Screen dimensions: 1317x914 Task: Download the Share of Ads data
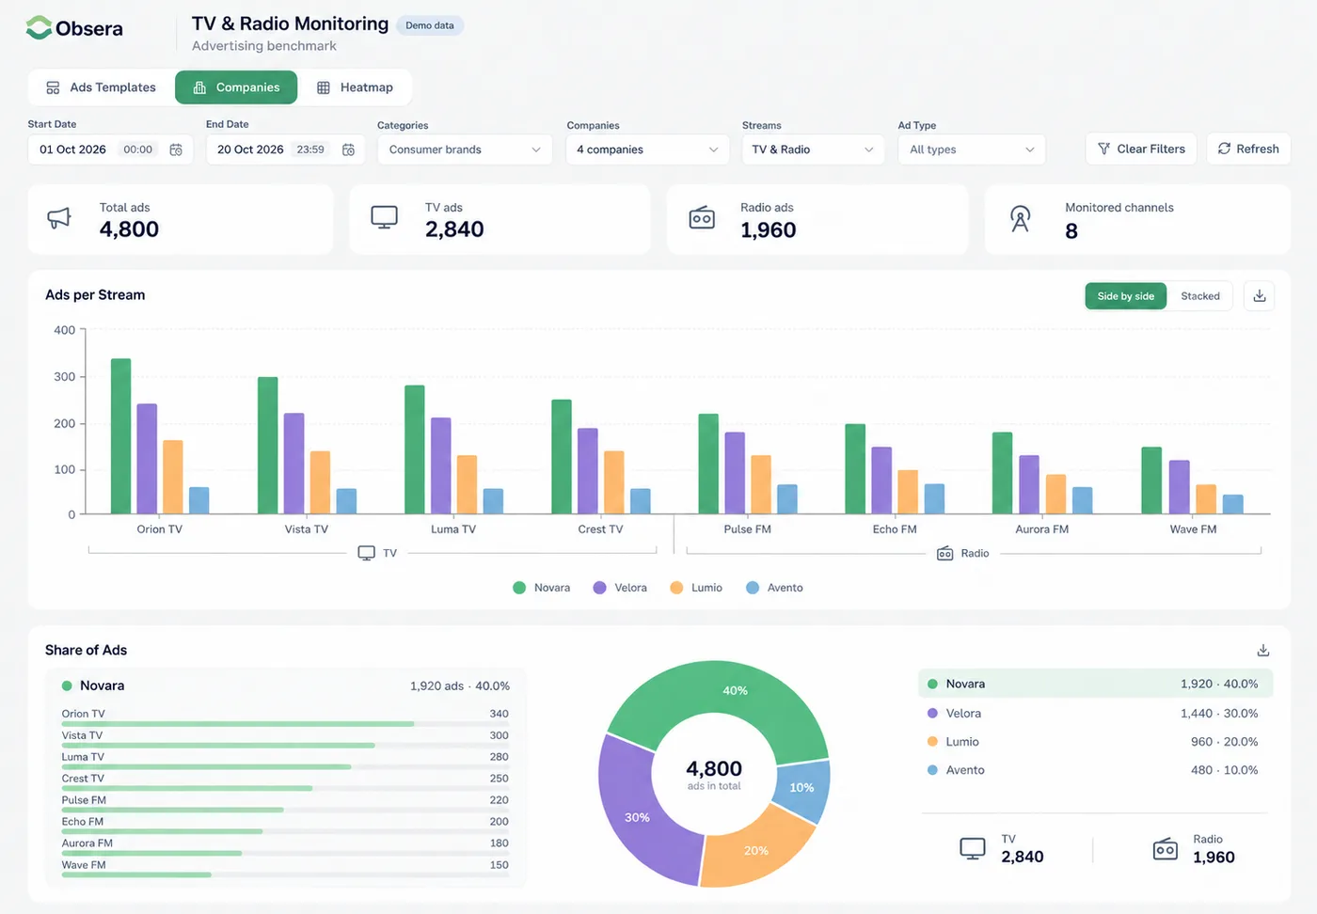pos(1263,651)
